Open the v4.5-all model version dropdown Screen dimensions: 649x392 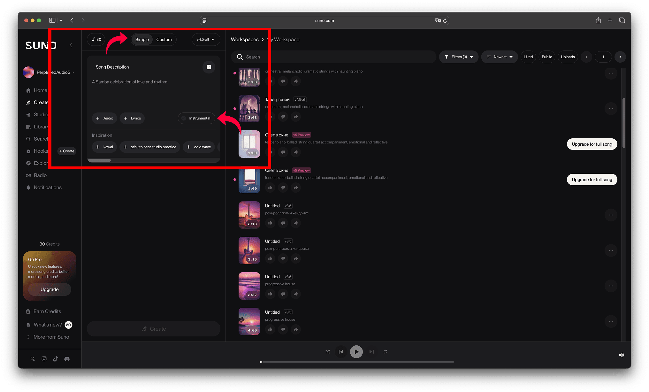(x=206, y=40)
